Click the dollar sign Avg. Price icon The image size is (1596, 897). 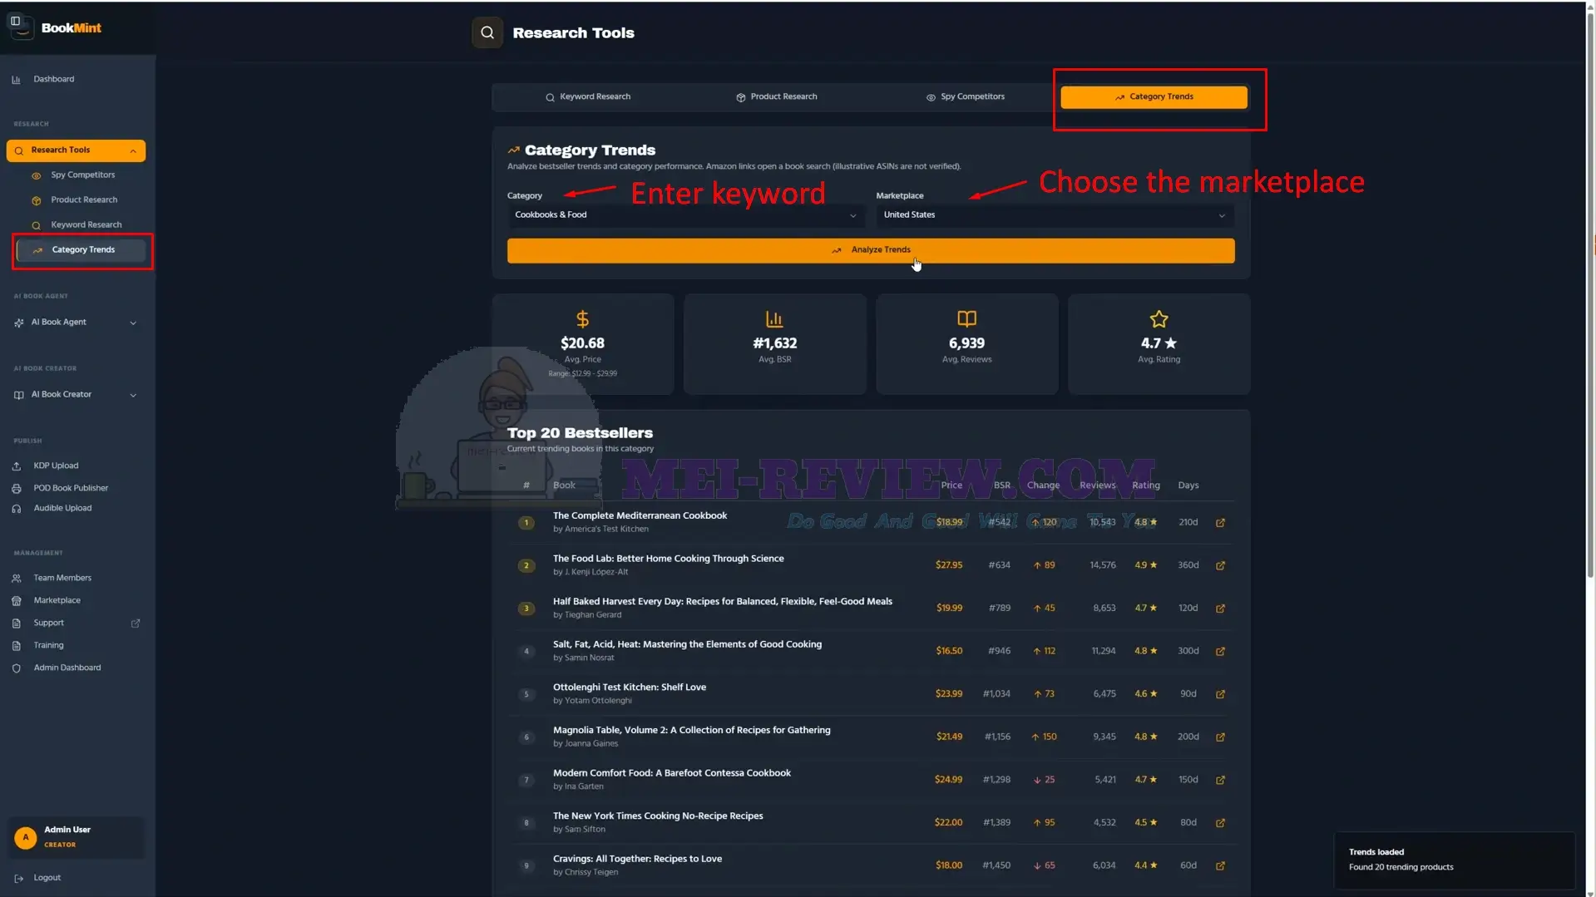[582, 319]
